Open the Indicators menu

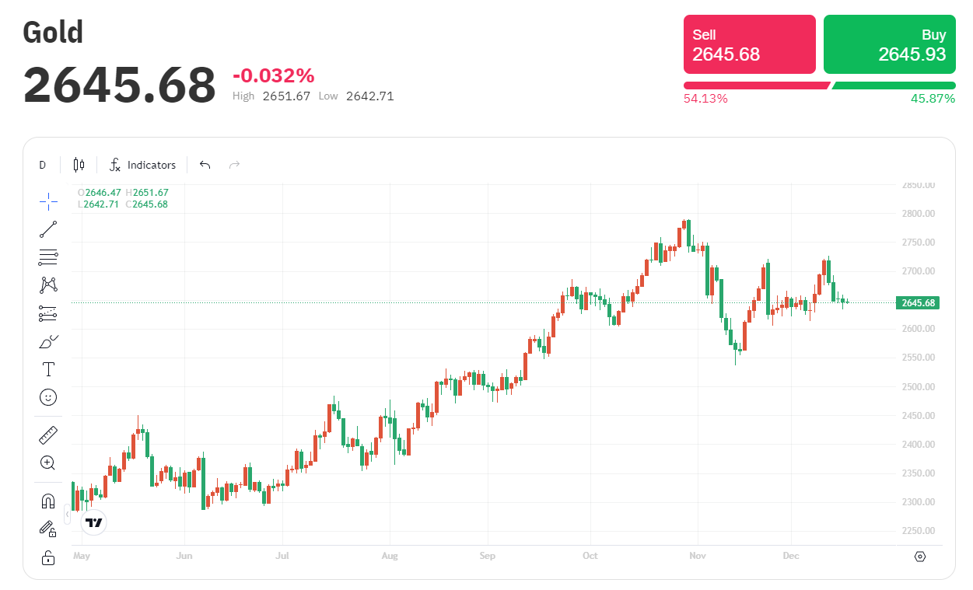coord(142,165)
